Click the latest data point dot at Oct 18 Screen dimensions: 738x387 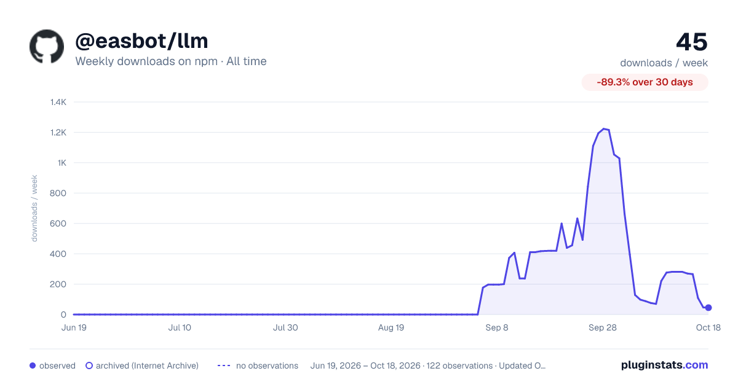coord(708,308)
